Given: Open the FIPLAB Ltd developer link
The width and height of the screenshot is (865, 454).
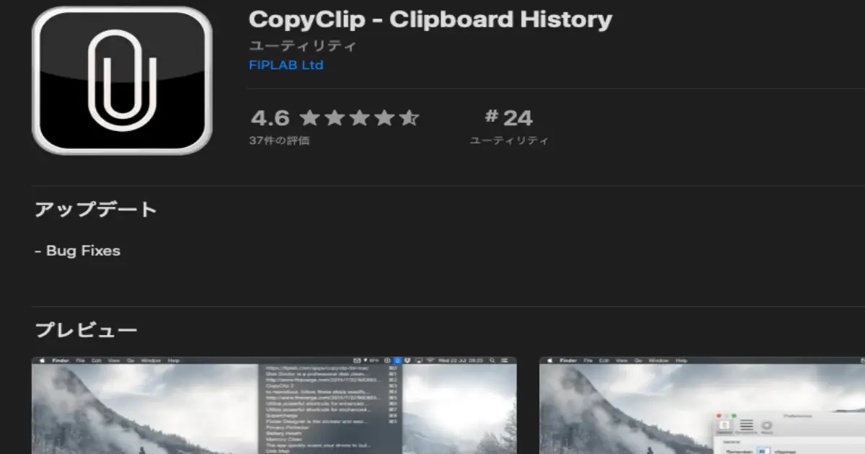Looking at the screenshot, I should point(286,65).
